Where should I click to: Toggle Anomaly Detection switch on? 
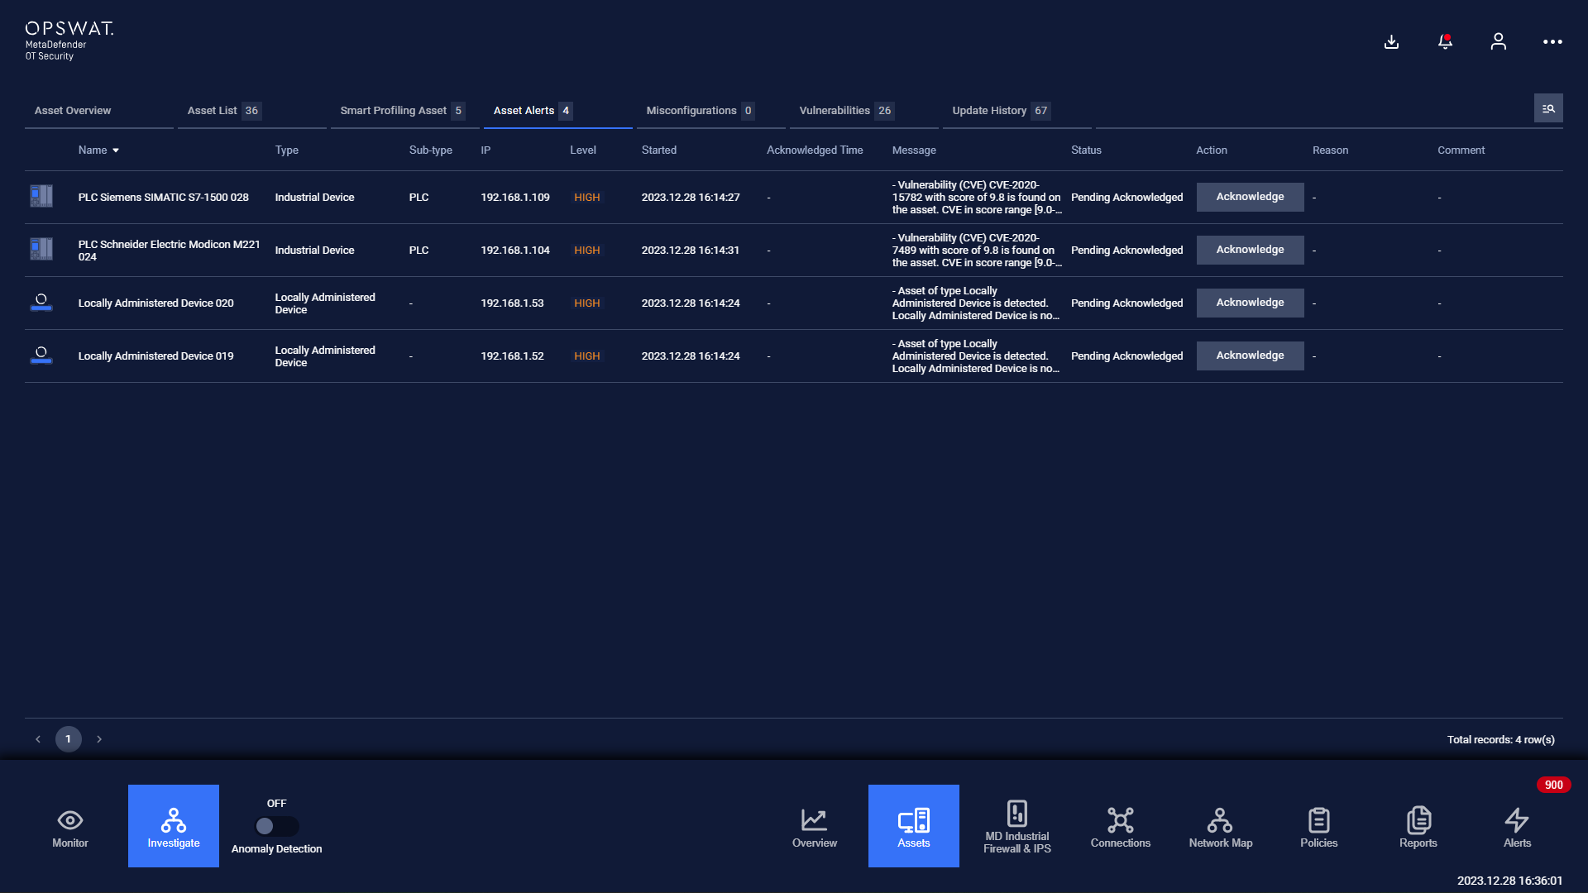coord(276,826)
